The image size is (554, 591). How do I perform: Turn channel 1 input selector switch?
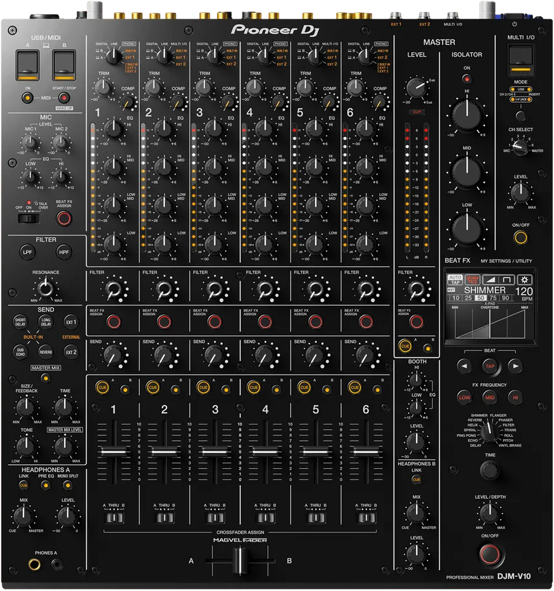pyautogui.click(x=113, y=57)
